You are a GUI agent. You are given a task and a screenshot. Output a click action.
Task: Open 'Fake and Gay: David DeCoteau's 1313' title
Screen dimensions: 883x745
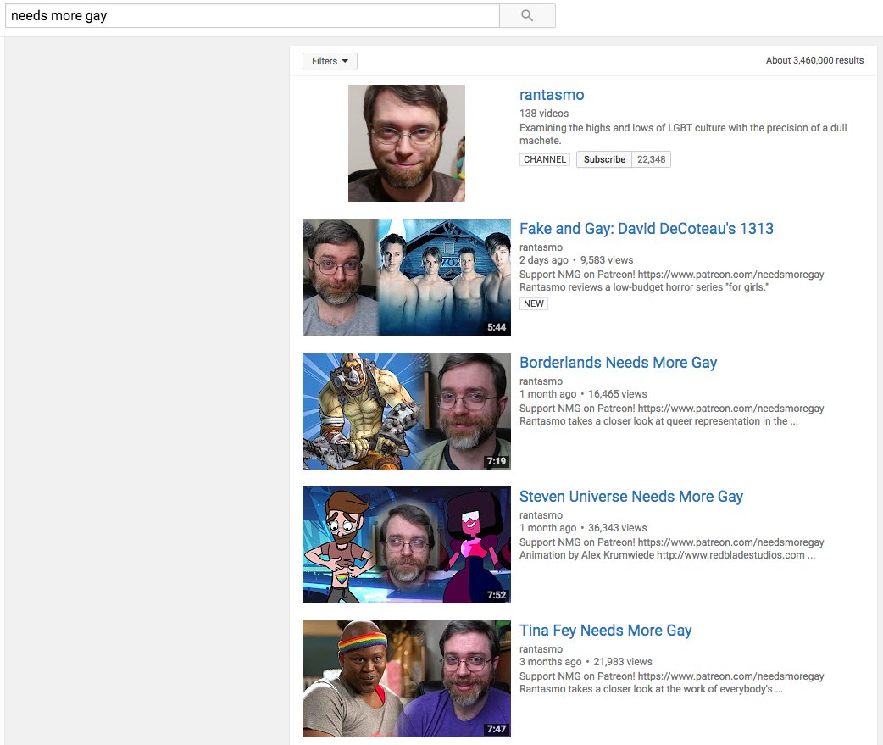[646, 229]
